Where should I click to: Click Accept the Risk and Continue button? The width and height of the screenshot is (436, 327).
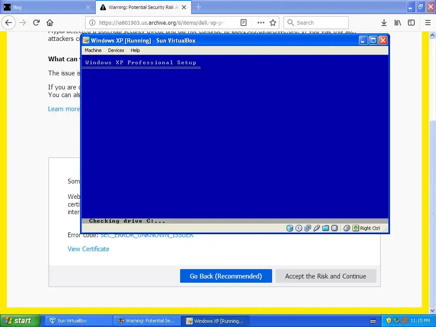(x=326, y=276)
